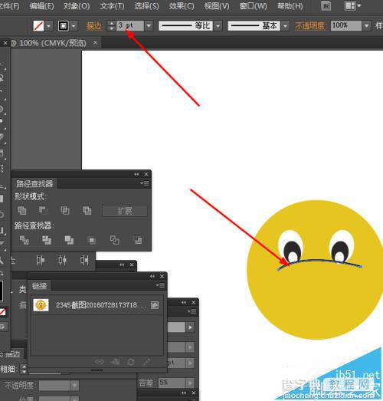Click the 3 pt stroke weight field
Screen dimensions: 383x401
pos(130,25)
